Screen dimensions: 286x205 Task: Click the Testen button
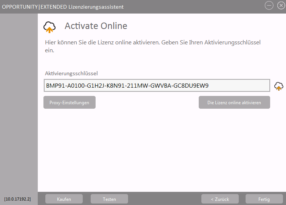click(x=110, y=199)
